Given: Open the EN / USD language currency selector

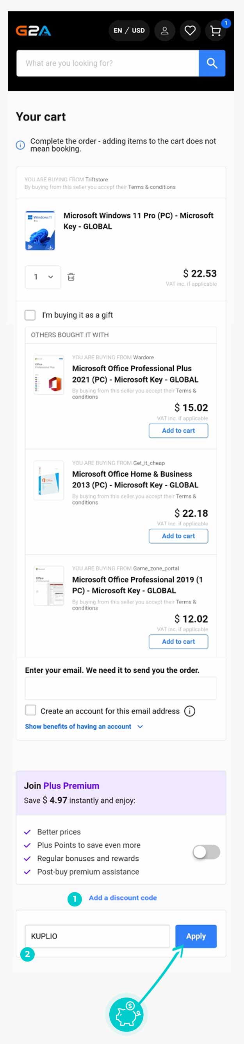Looking at the screenshot, I should 129,30.
